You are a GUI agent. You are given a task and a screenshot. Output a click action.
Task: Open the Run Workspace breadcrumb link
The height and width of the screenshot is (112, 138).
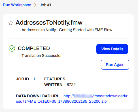tap(17, 5)
